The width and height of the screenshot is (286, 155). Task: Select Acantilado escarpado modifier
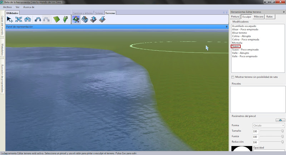[x=244, y=26]
